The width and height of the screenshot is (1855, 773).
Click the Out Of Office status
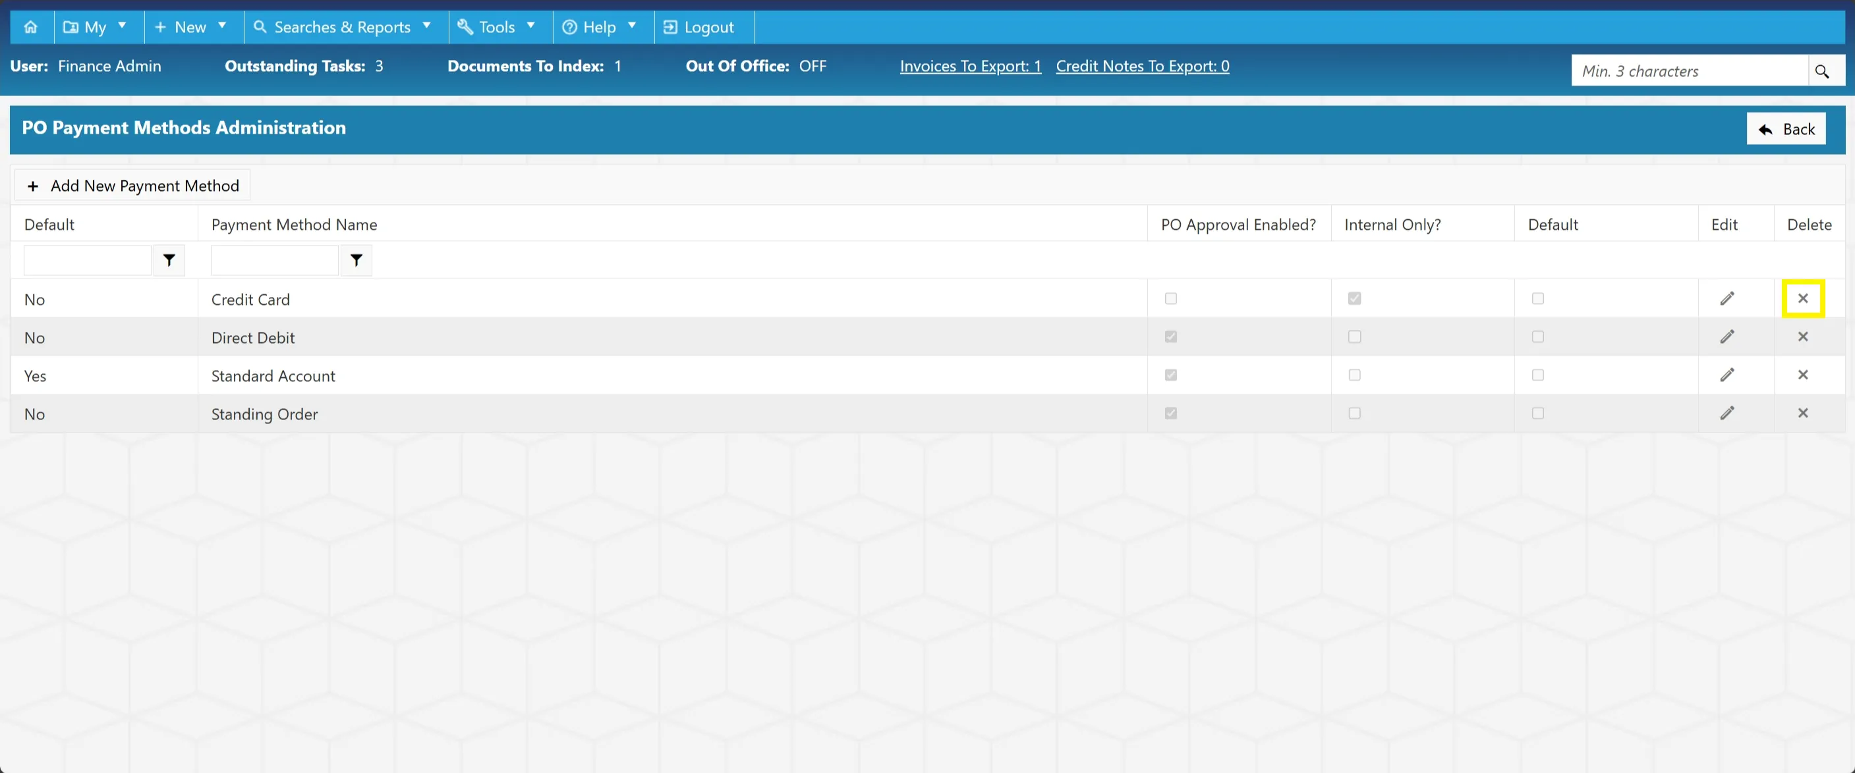pyautogui.click(x=813, y=67)
